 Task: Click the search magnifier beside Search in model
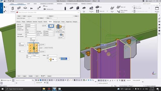click(x=33, y=80)
